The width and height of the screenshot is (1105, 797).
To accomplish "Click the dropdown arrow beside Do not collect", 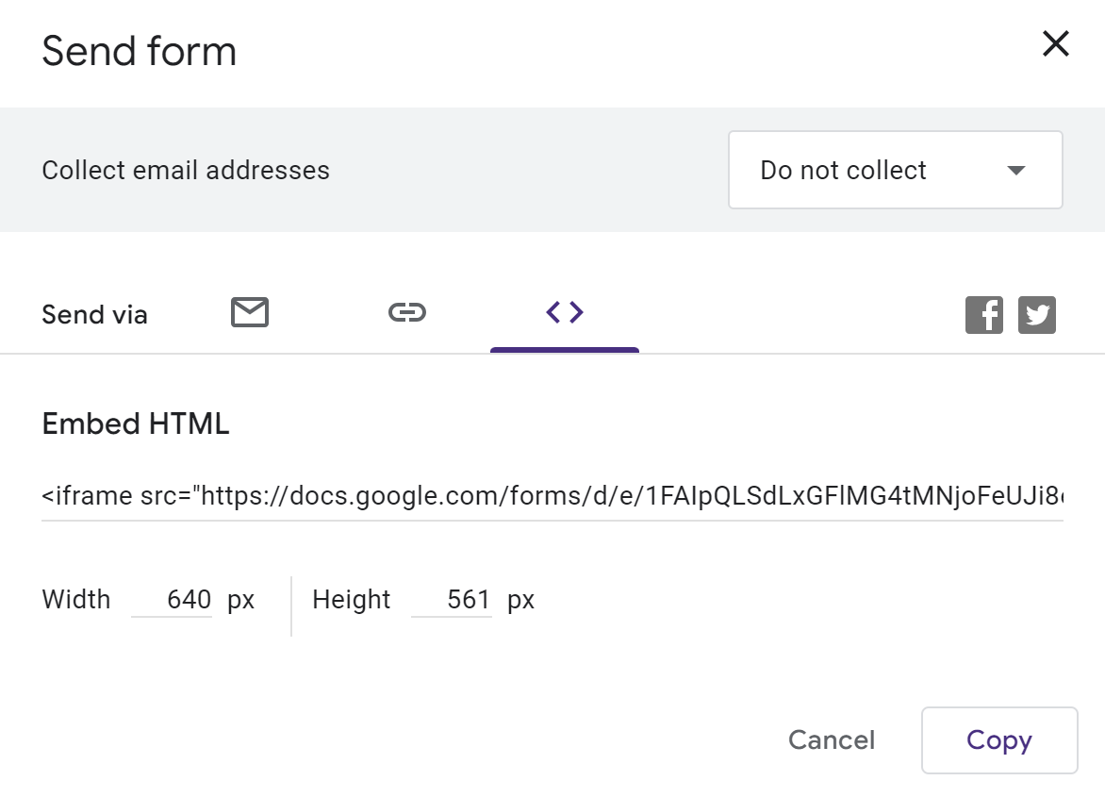I will click(x=1015, y=171).
